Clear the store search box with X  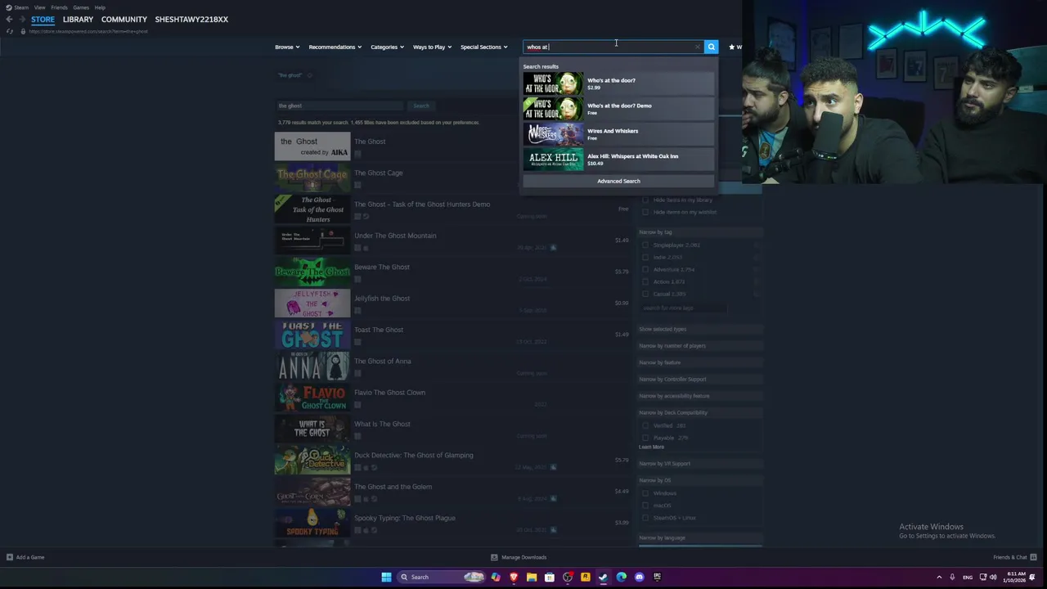point(697,47)
